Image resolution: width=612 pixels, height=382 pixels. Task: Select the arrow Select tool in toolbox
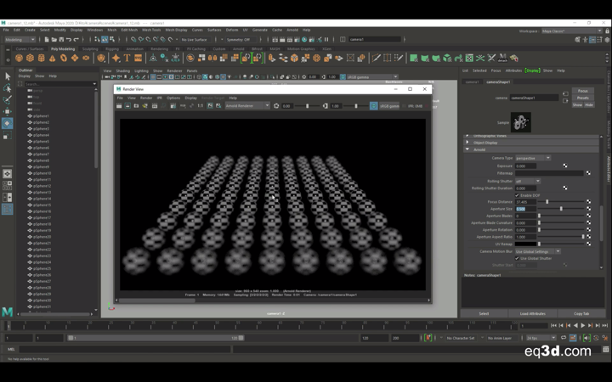[x=8, y=76]
